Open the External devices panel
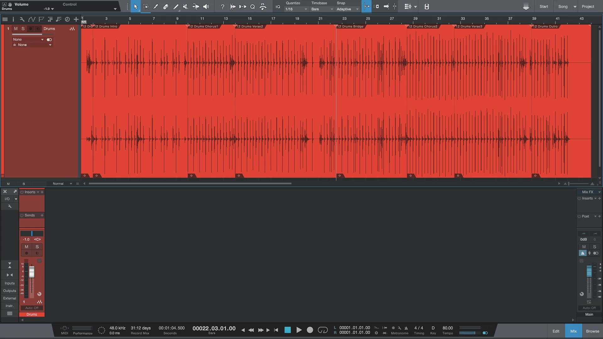Screen dimensions: 603x339 pos(9,298)
